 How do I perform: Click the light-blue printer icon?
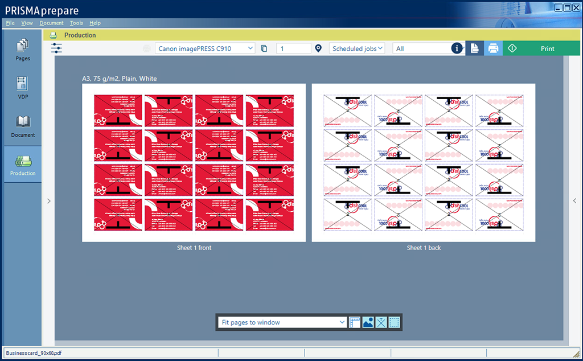(x=493, y=48)
